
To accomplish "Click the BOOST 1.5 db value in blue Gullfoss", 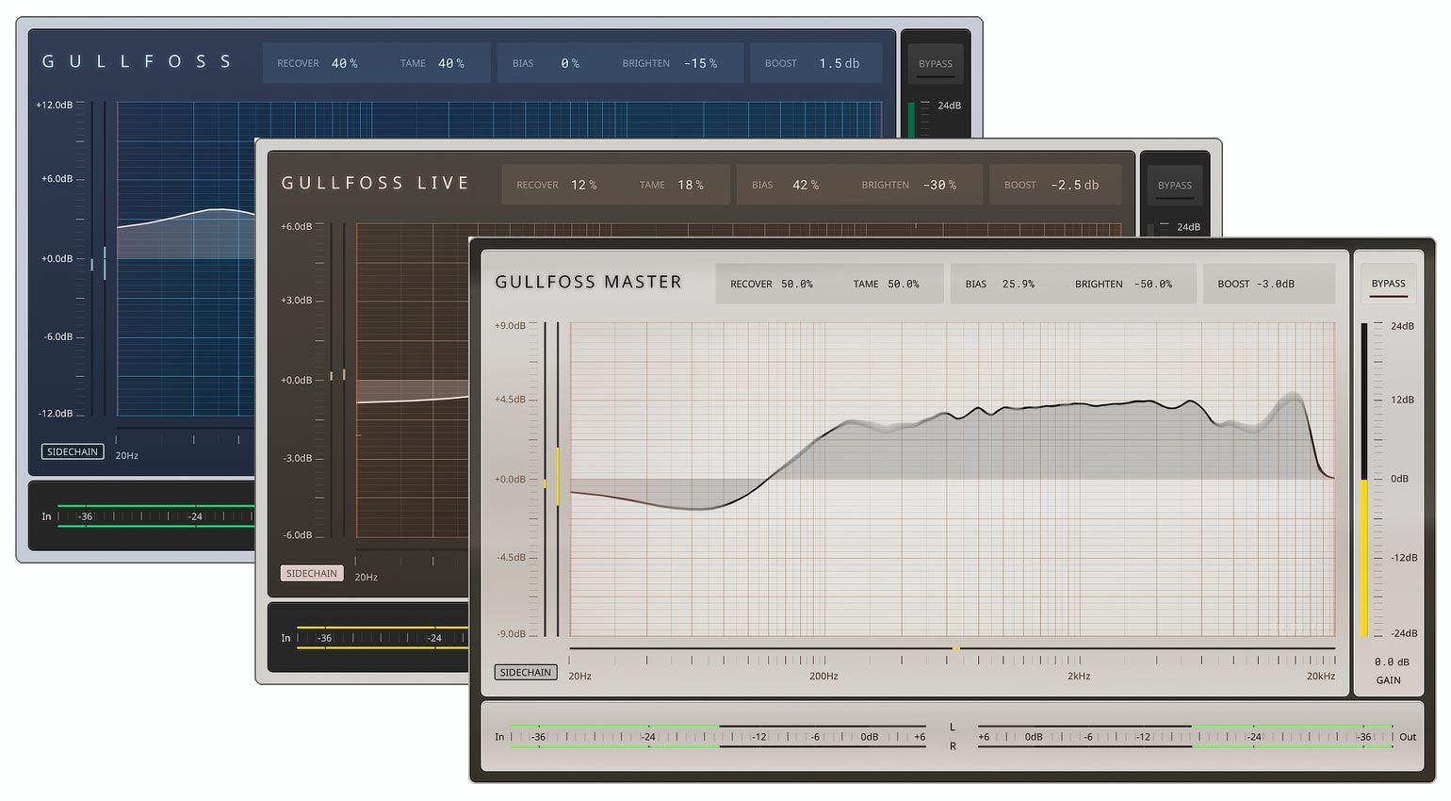I will click(x=839, y=63).
